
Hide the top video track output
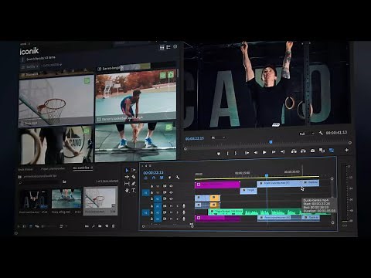[171, 186]
